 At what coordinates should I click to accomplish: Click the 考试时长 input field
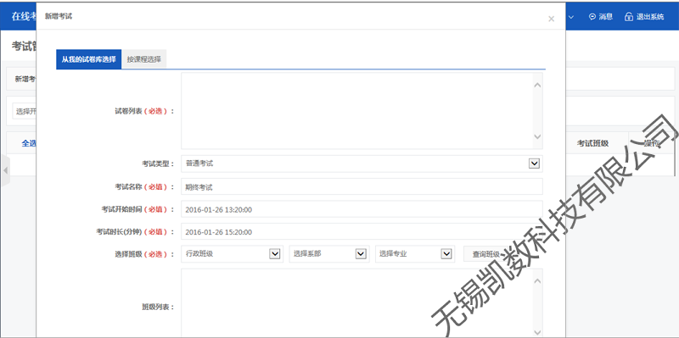pos(362,231)
